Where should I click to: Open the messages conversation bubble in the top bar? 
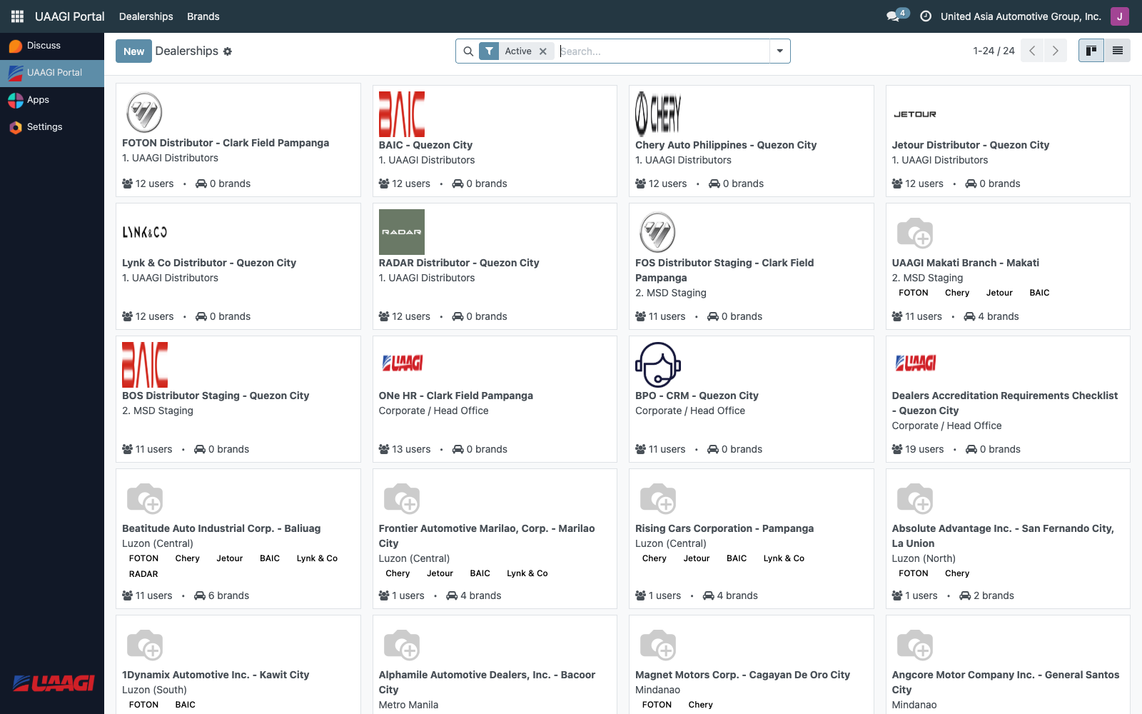(891, 14)
